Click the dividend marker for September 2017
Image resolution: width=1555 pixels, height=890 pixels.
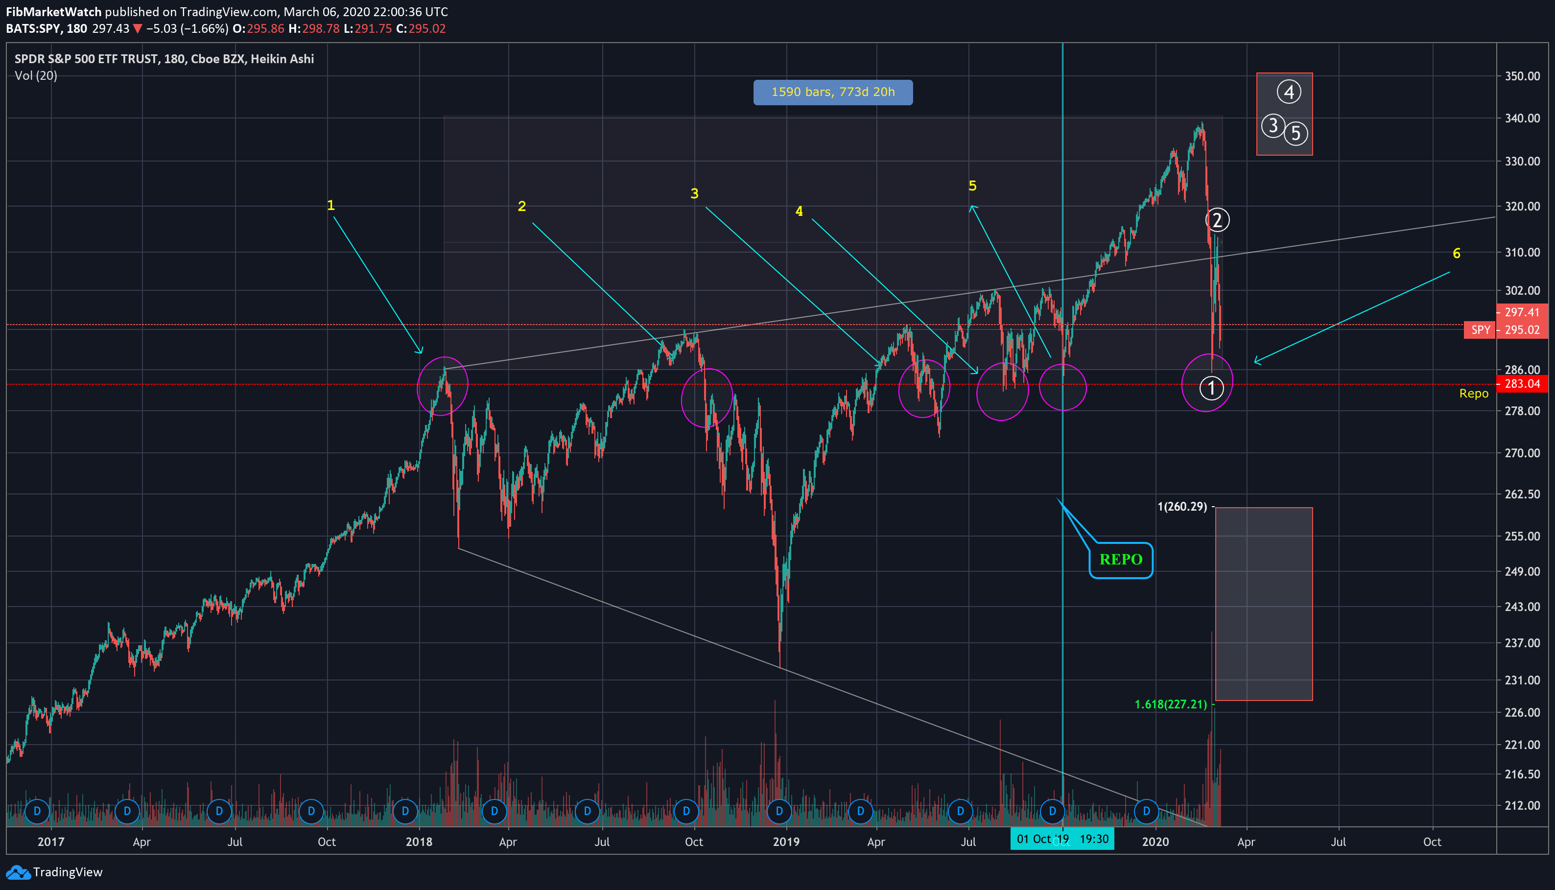pos(311,811)
